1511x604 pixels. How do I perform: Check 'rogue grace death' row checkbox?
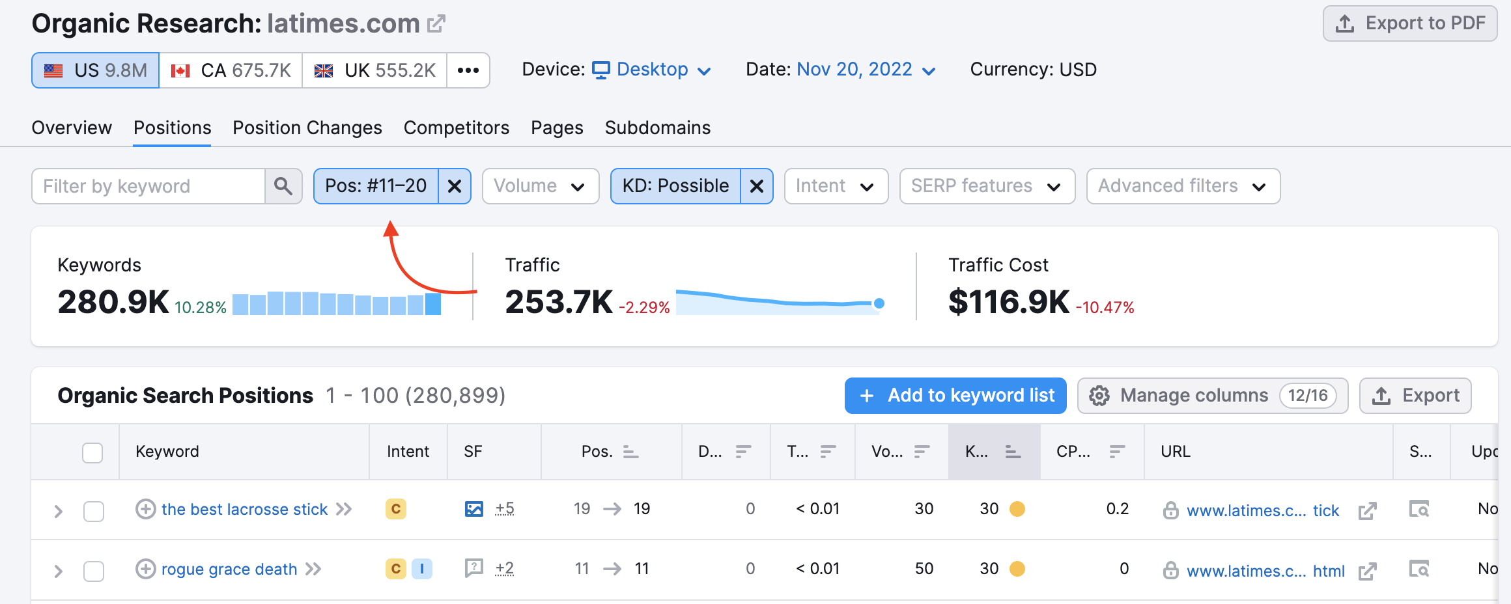click(x=94, y=571)
